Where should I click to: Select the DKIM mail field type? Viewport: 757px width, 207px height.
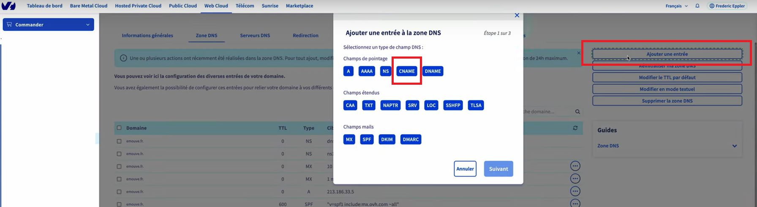point(387,140)
